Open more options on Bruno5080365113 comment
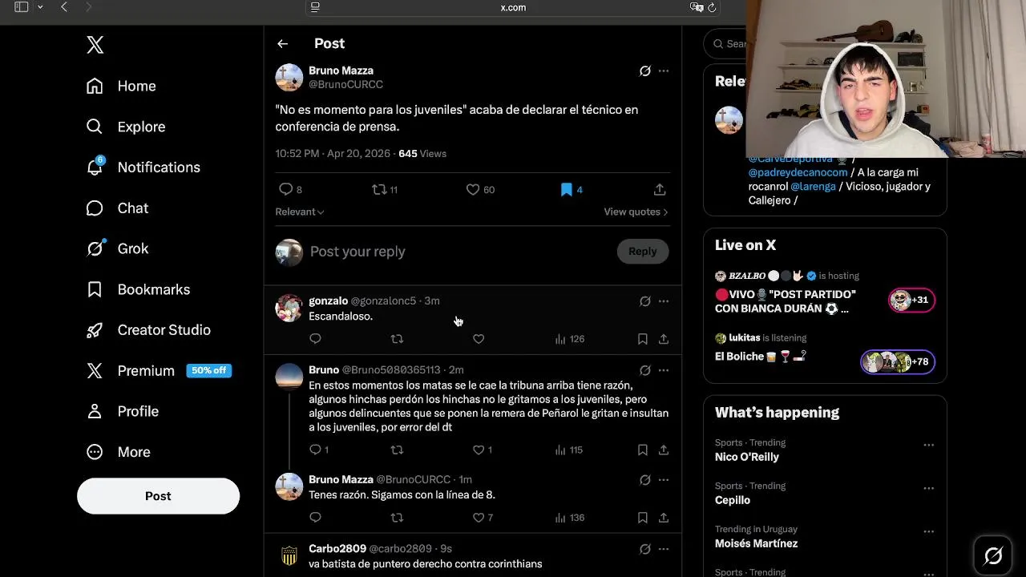This screenshot has height=577, width=1026. coord(664,370)
